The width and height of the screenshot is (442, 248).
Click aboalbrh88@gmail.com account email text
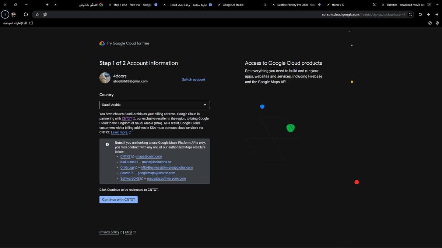(x=130, y=82)
